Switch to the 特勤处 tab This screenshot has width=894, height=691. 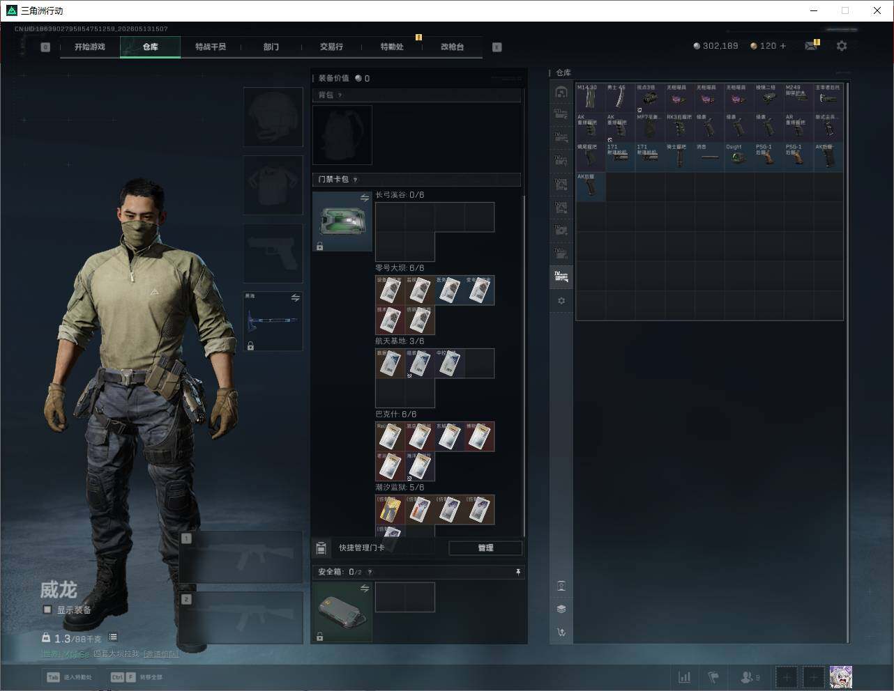pos(392,47)
